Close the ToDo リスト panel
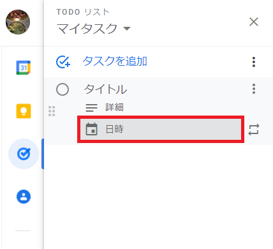Viewport: 273px width, 249px height. coord(254,22)
